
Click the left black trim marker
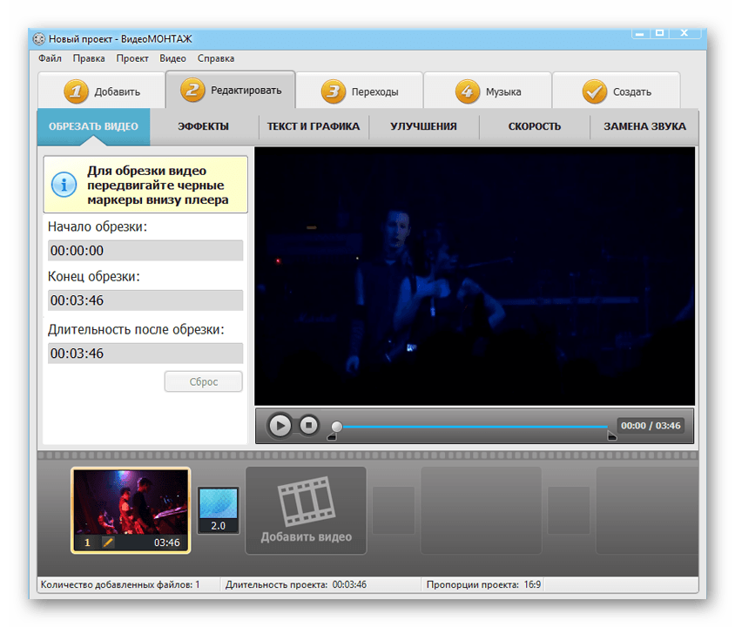[331, 436]
